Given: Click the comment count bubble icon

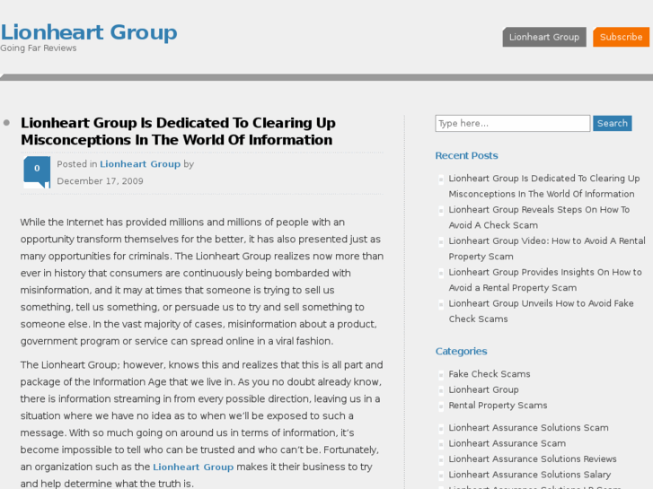Looking at the screenshot, I should coord(37,171).
